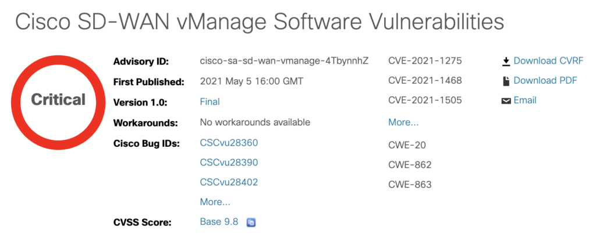The width and height of the screenshot is (596, 243).
Task: Open Cisco bug CSCvu28360
Action: tap(229, 142)
